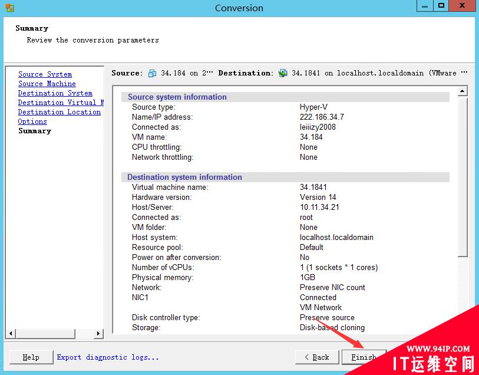
Task: Click the Hardware version label
Action: (161, 198)
